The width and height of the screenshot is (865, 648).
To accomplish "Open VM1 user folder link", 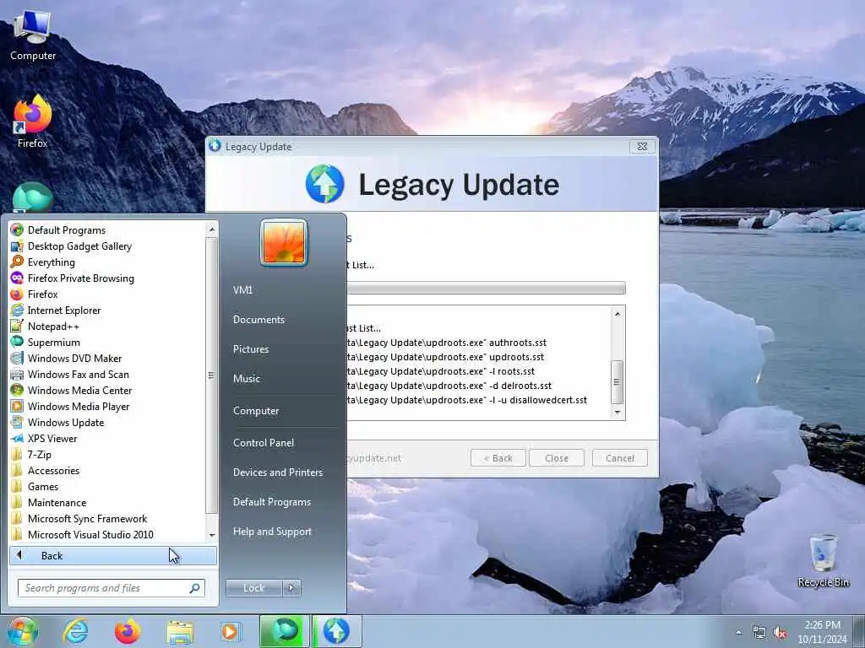I will (242, 290).
